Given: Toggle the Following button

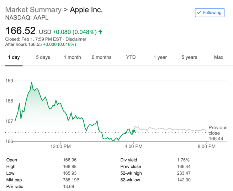Looking at the screenshot, I should coord(210,13).
